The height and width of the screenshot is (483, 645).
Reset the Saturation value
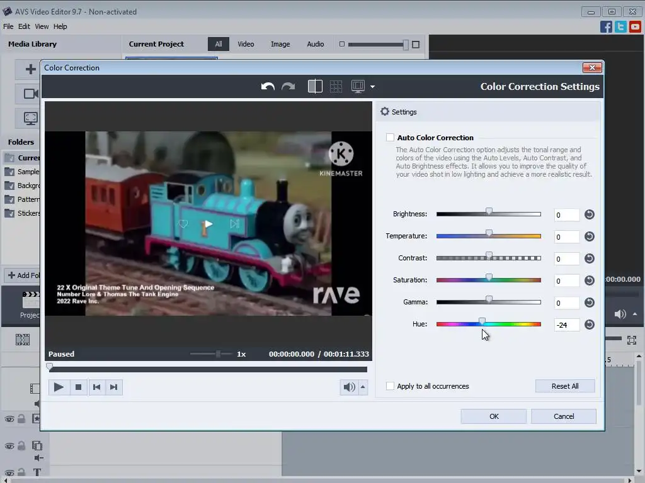(590, 280)
